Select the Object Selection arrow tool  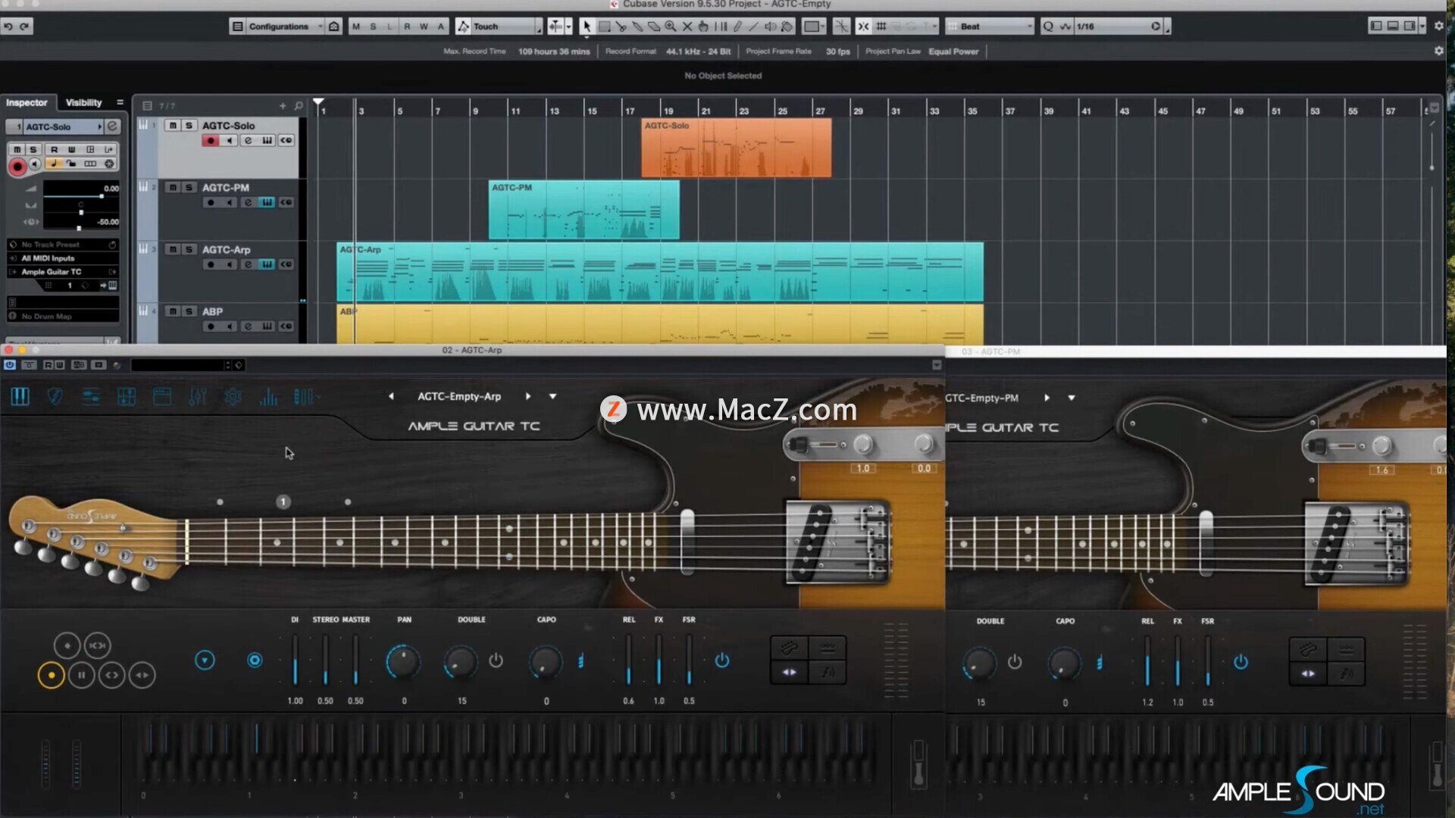(586, 27)
